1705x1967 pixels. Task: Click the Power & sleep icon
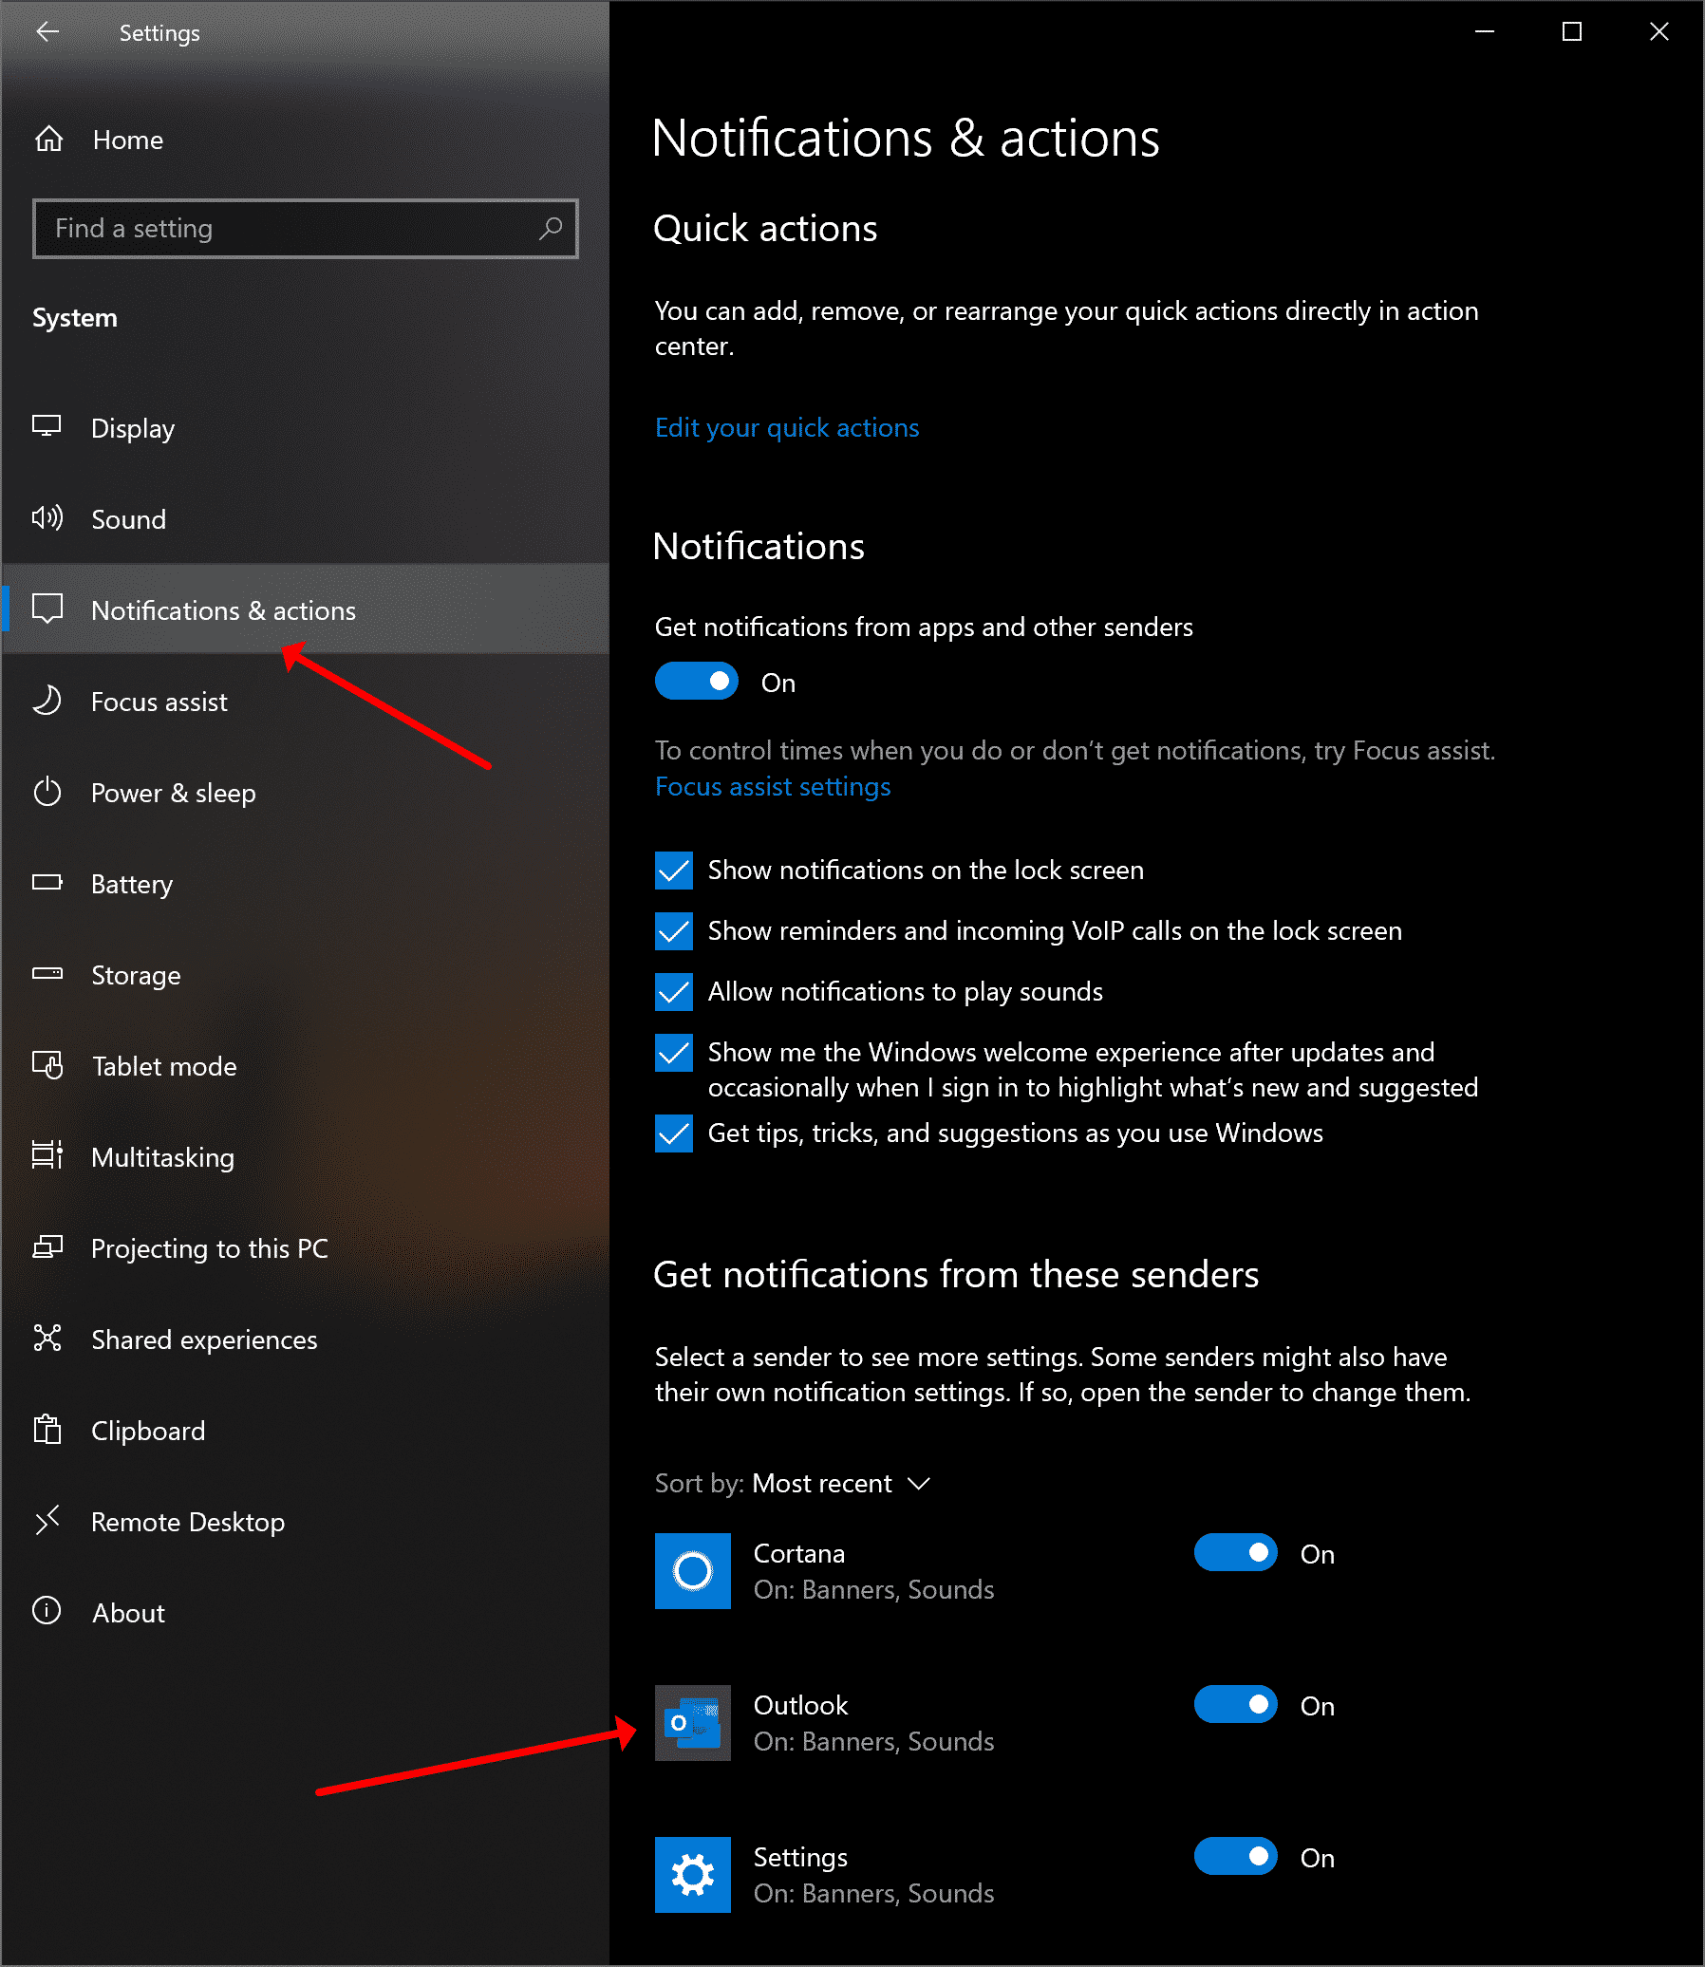(x=47, y=792)
